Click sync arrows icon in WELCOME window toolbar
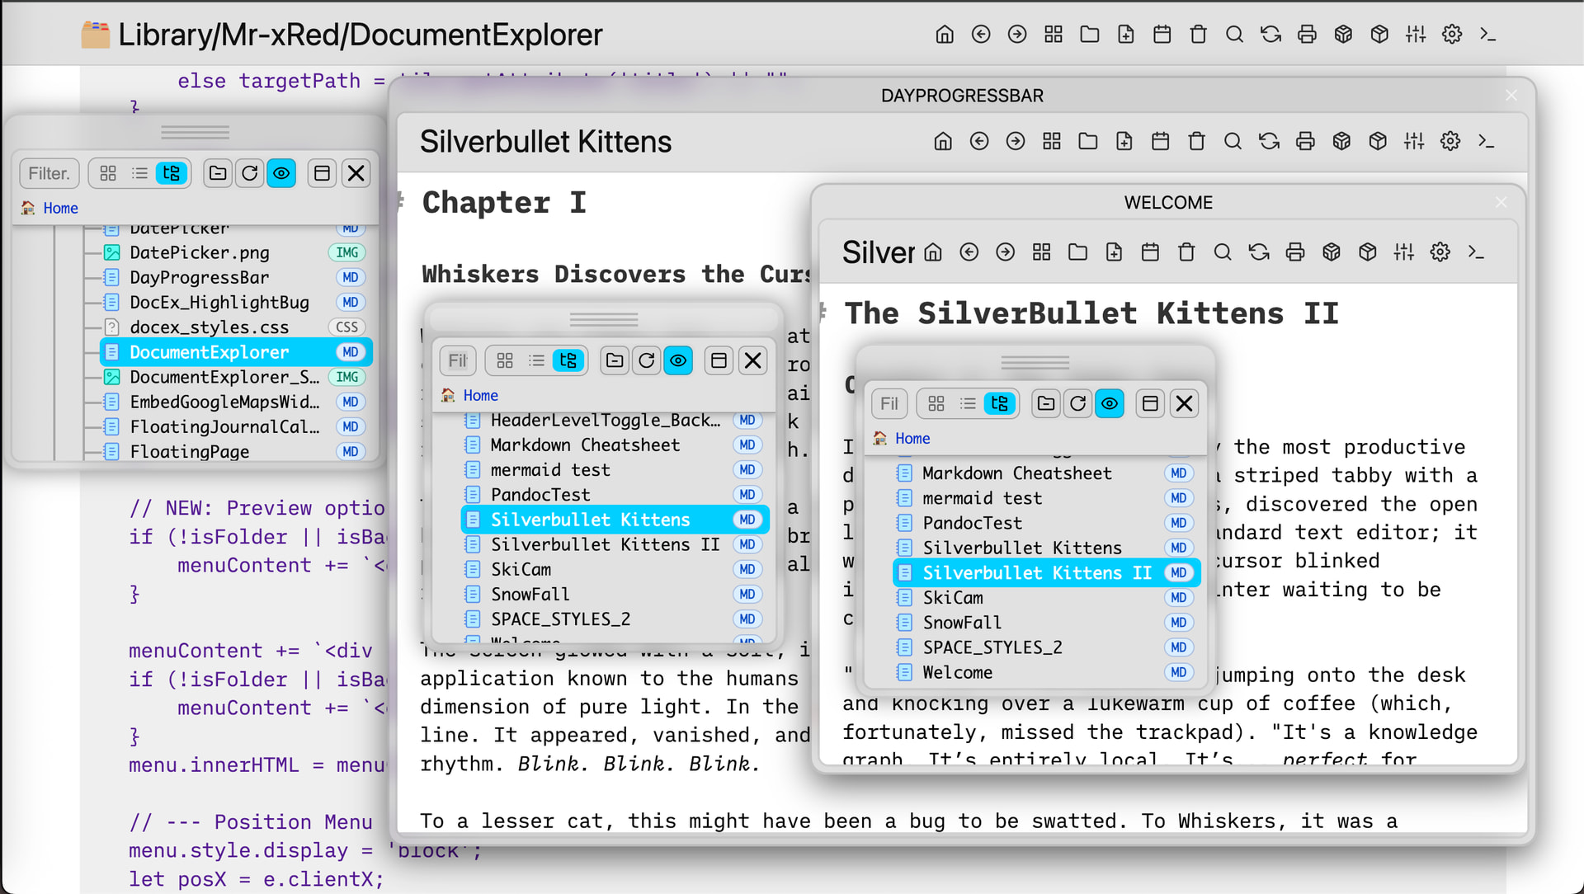Image resolution: width=1584 pixels, height=894 pixels. click(1259, 252)
